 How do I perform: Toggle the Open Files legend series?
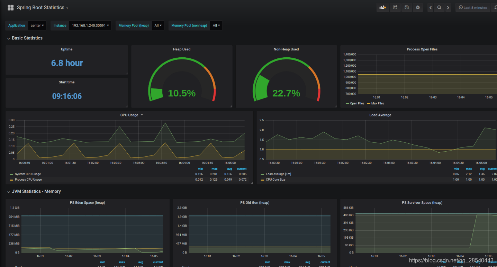357,104
